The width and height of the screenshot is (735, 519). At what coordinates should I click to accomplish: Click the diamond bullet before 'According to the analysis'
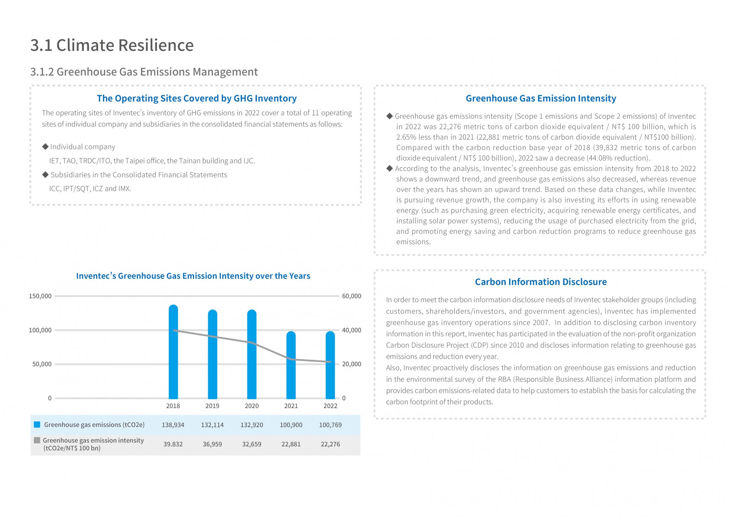click(390, 168)
